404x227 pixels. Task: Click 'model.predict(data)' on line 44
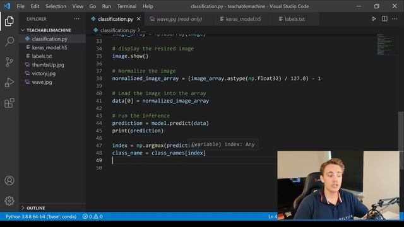pos(180,123)
